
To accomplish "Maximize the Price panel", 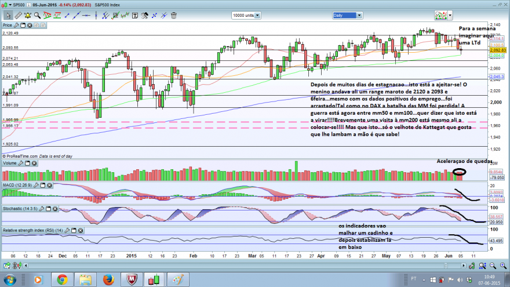I will point(23,25).
